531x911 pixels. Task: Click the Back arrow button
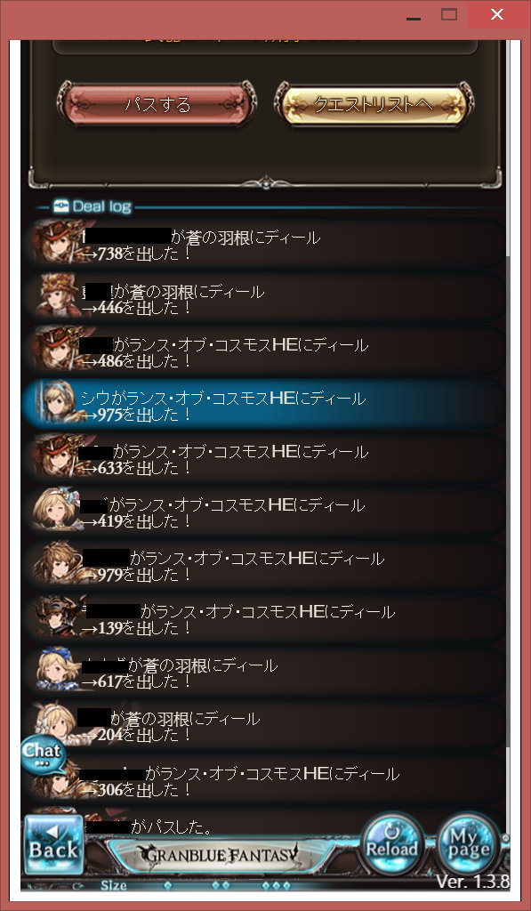tap(53, 845)
